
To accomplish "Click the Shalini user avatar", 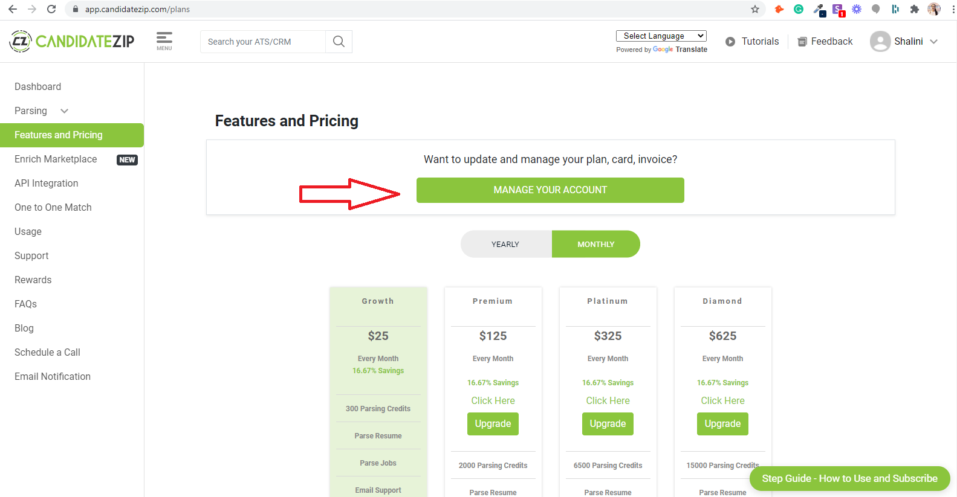I will tap(880, 41).
